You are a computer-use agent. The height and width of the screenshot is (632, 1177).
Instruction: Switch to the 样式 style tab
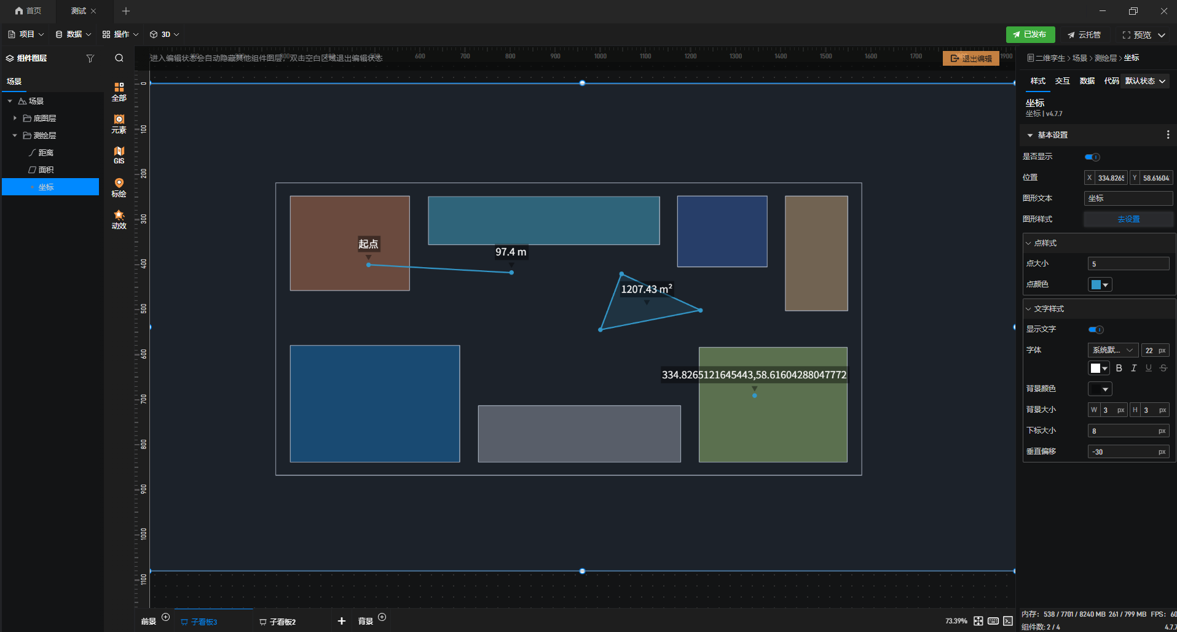[1038, 81]
